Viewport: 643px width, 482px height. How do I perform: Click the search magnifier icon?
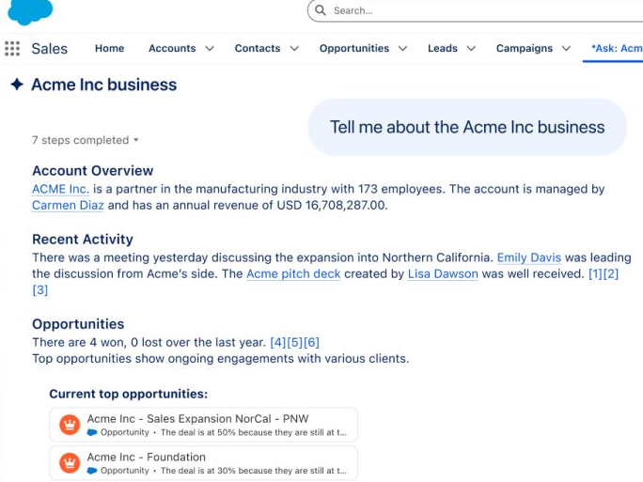[x=321, y=10]
